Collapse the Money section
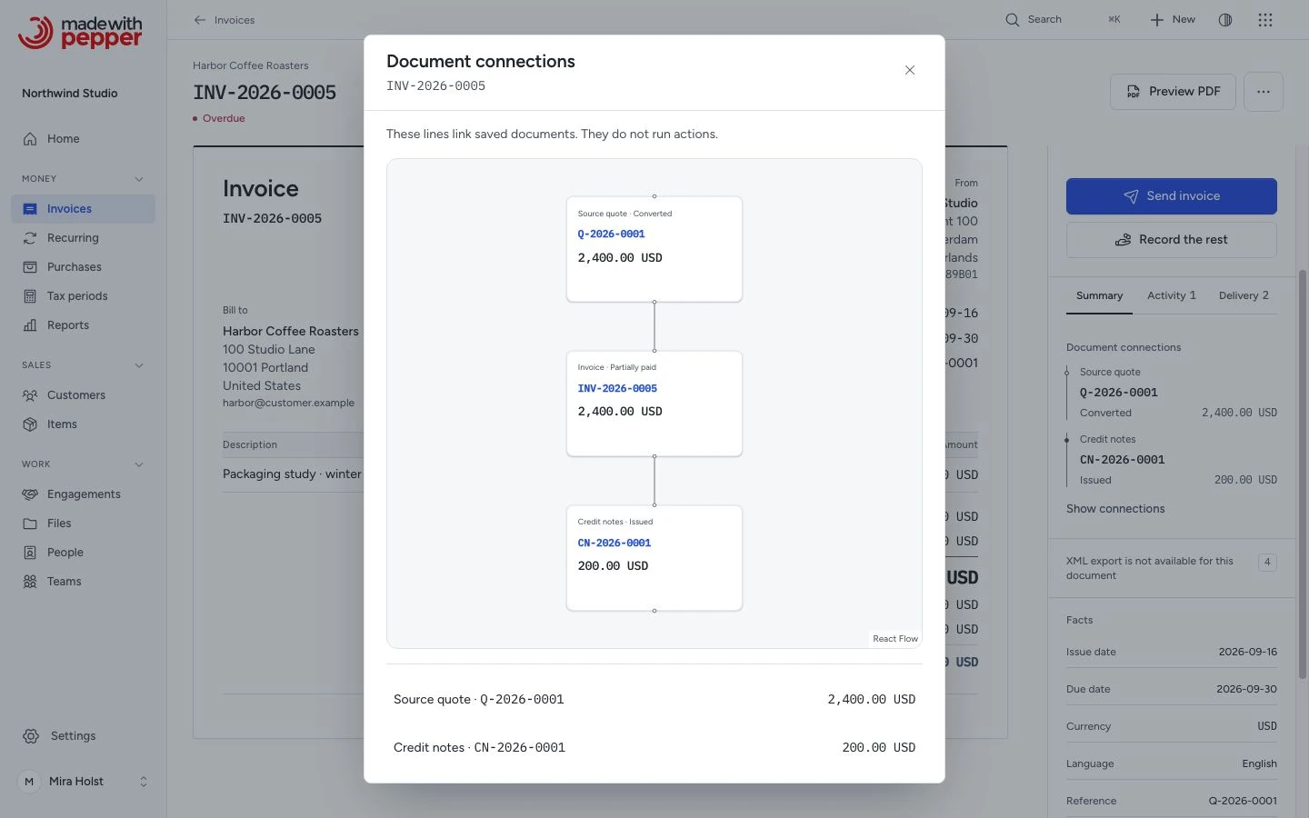 pos(139,179)
